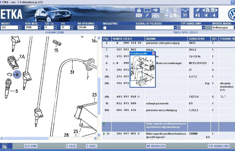Click the printer icon in toolbar
The image size is (235, 151).
pos(139,10)
